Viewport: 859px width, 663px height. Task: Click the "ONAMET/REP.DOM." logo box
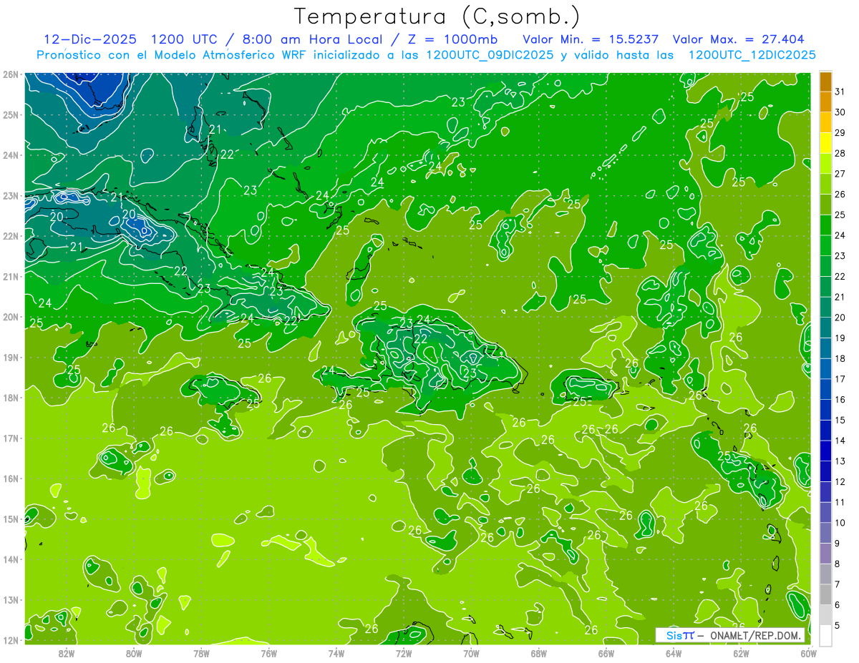(730, 635)
